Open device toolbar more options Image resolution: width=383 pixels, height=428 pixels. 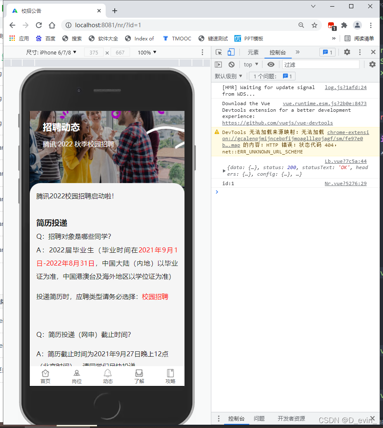[x=202, y=52]
